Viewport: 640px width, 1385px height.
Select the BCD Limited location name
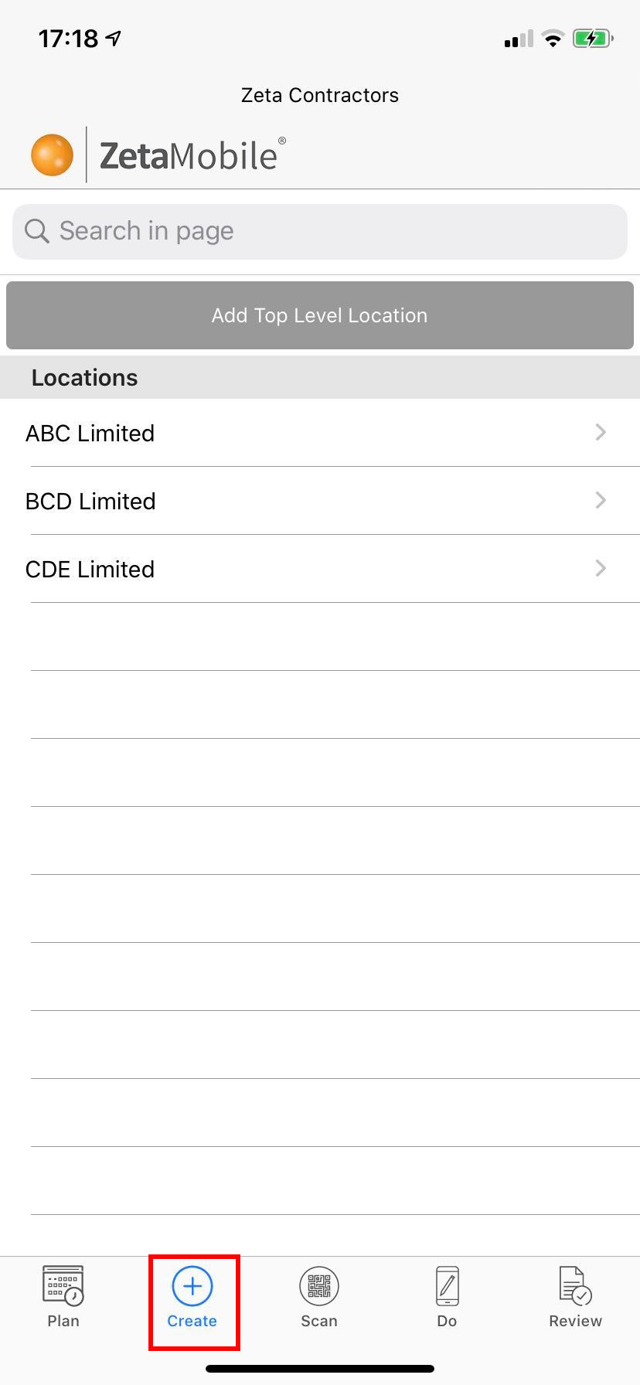pyautogui.click(x=90, y=502)
